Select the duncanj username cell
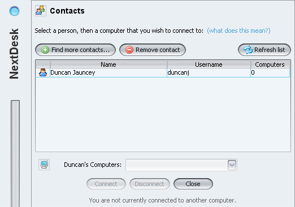 point(209,72)
